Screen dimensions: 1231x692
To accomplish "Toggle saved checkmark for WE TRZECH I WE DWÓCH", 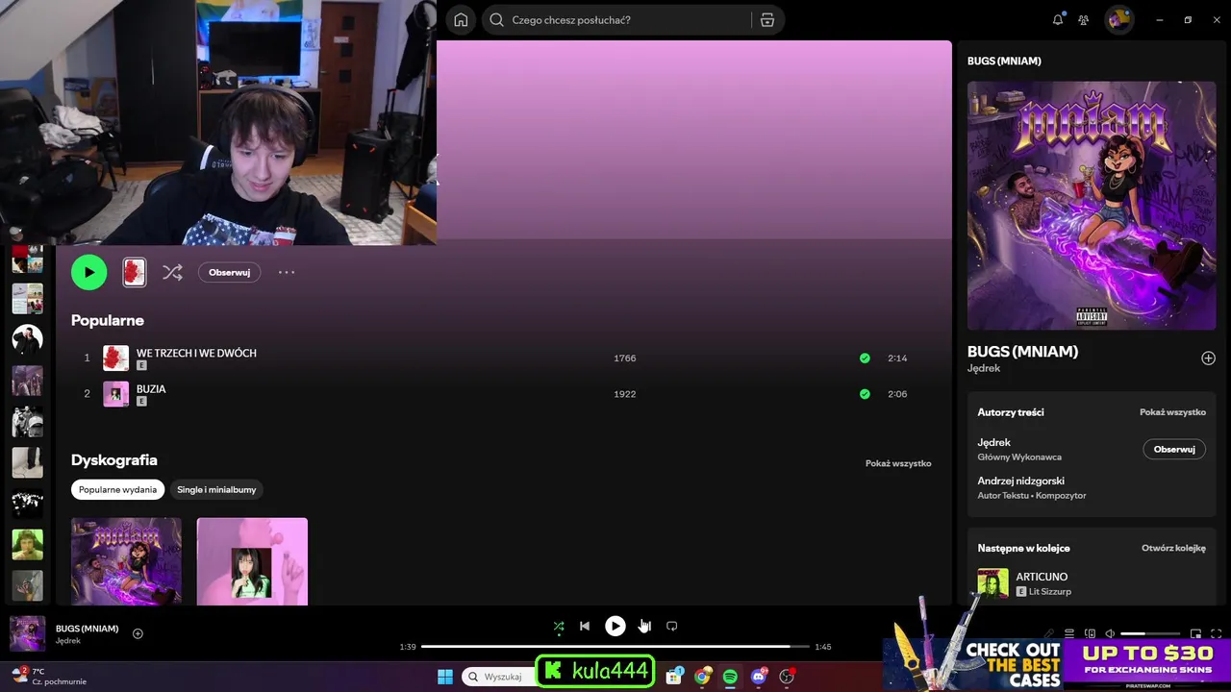I will (x=865, y=358).
